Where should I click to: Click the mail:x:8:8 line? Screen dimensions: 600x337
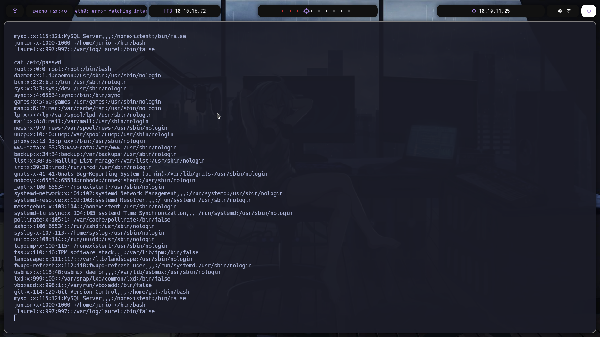tap(81, 121)
